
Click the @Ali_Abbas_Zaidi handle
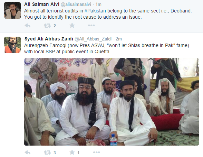click(x=93, y=39)
